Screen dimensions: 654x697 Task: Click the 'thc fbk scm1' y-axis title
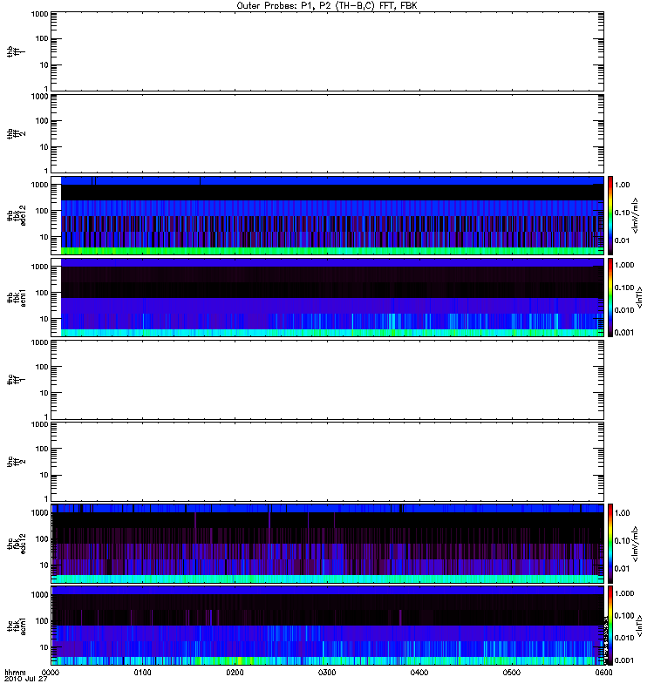tap(16, 626)
